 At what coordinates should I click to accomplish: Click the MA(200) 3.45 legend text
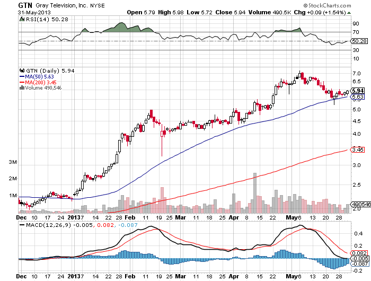click(x=41, y=82)
